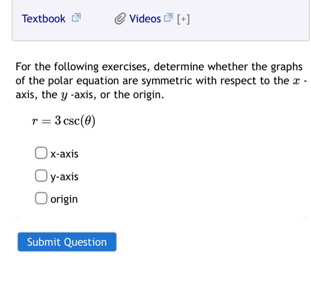This screenshot has width=311, height=285.
Task: Click the italic x variable in instructions
Action: tap(296, 81)
